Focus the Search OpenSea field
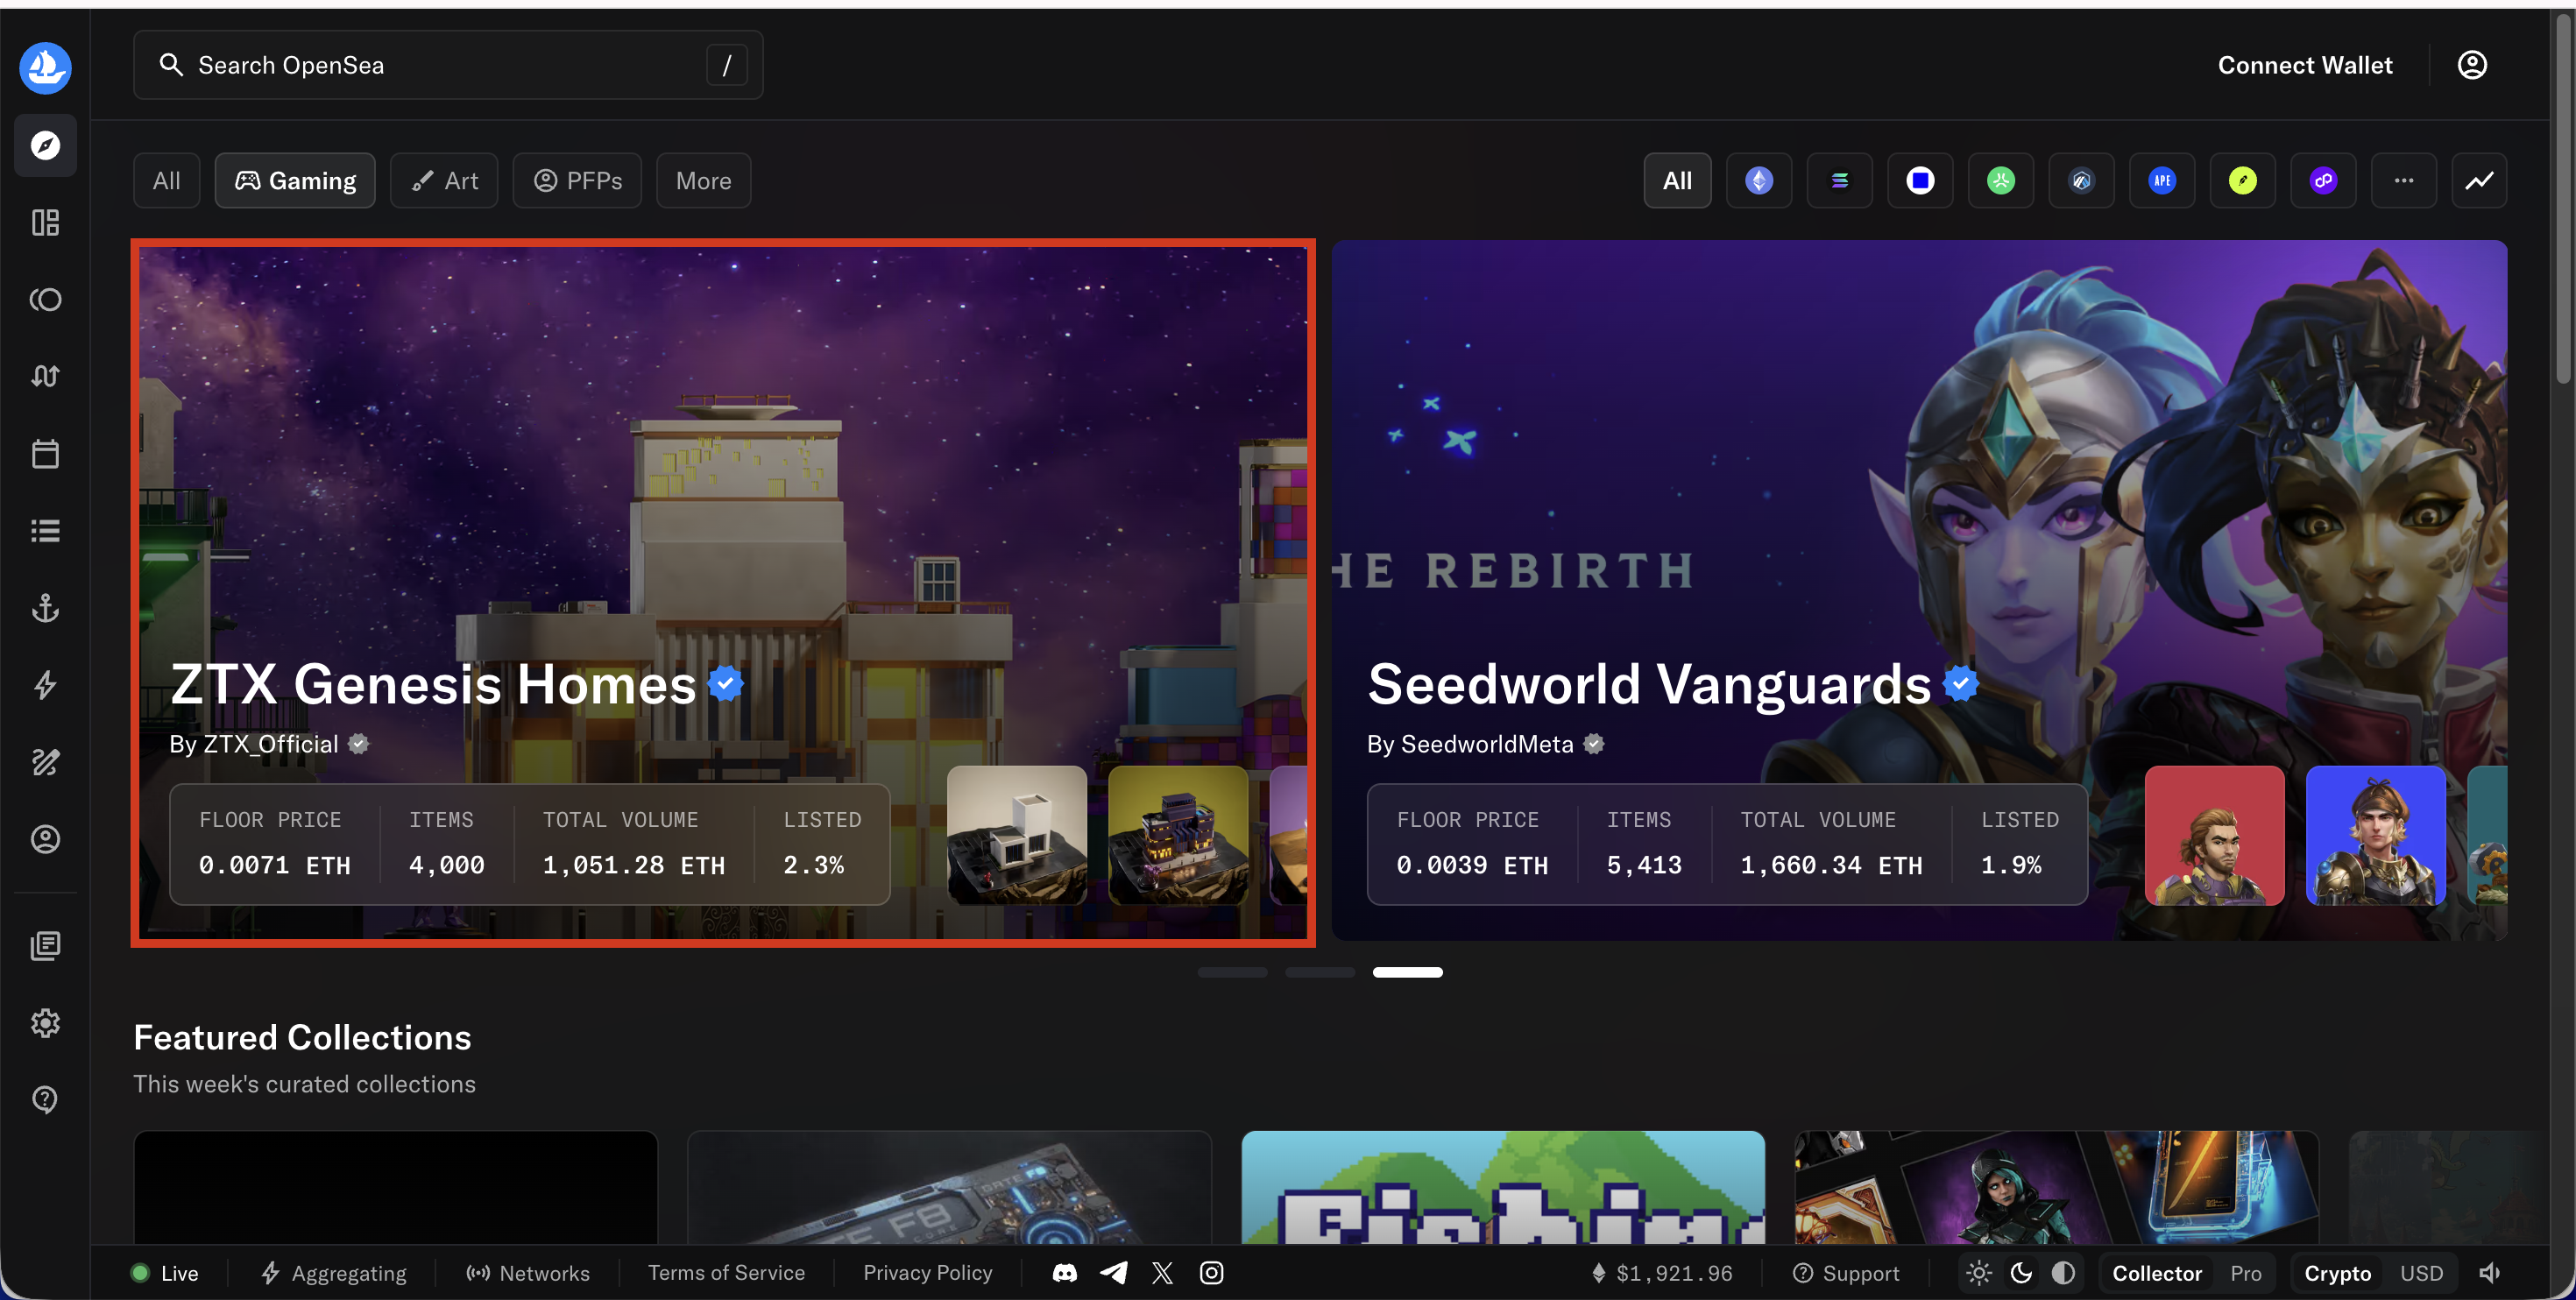The height and width of the screenshot is (1300, 2576). (448, 65)
